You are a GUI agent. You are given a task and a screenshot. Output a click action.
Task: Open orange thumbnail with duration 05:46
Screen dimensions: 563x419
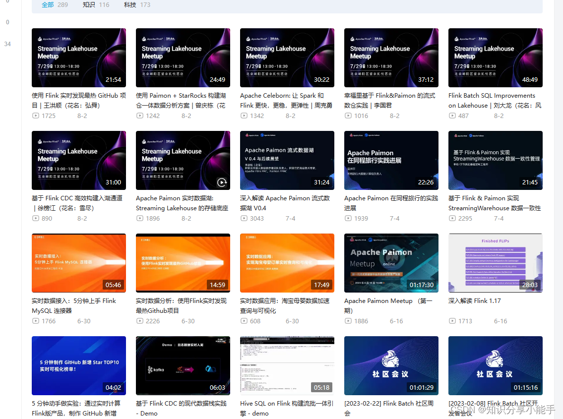(x=79, y=263)
